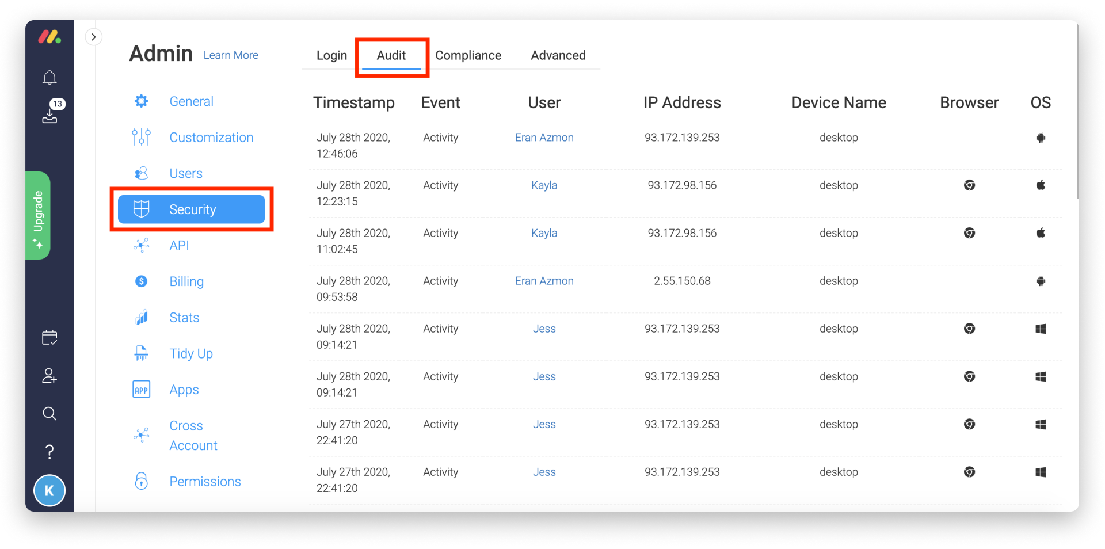Follow the Learn More link
The image size is (1105, 549).
(231, 55)
